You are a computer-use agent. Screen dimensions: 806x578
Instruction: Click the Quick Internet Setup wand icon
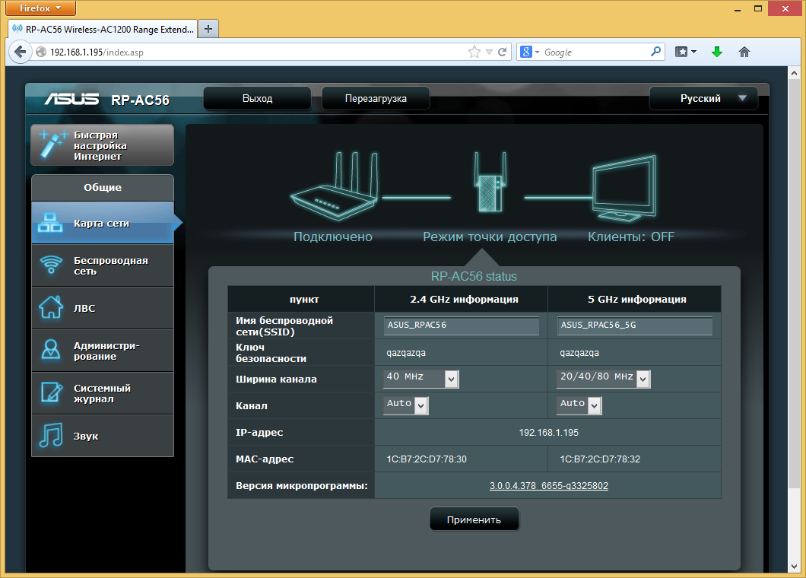(53, 144)
